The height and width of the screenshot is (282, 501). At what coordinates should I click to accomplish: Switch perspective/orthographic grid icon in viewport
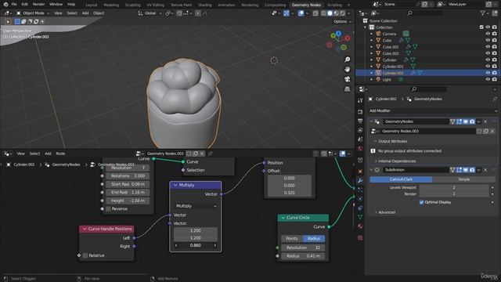pos(347,89)
